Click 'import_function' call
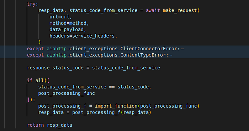This screenshot has width=249, height=131. point(116,106)
